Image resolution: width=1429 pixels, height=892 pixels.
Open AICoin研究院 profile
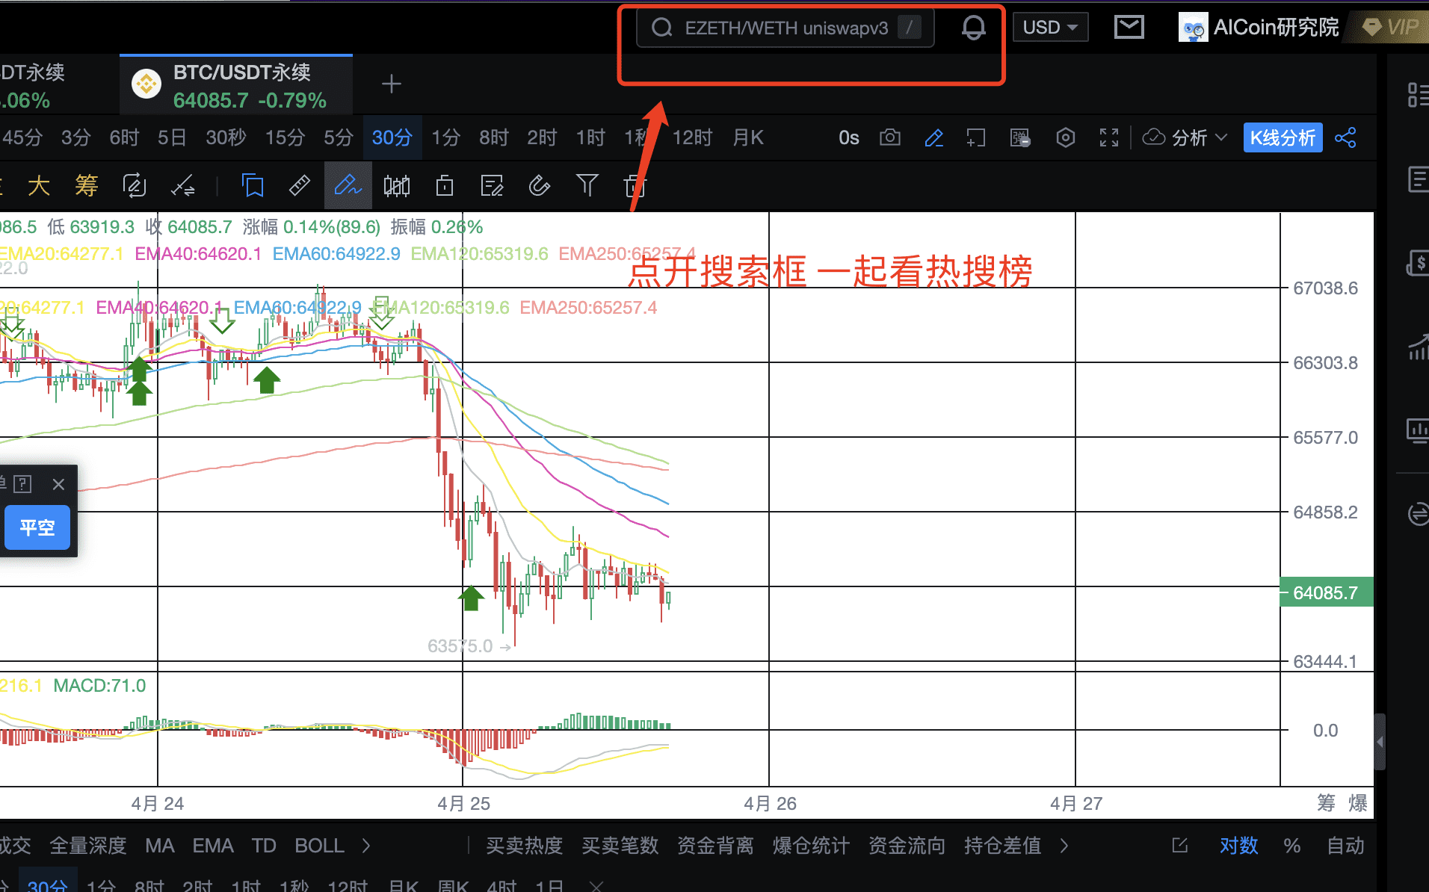click(x=1259, y=28)
